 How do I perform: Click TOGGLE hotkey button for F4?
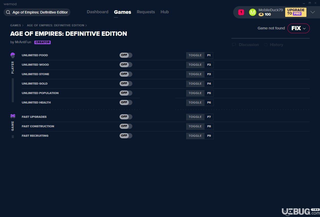(195, 84)
